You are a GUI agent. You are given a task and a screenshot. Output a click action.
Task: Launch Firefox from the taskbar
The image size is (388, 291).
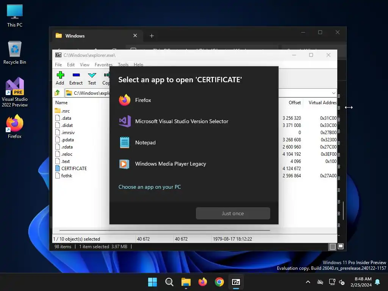point(203,282)
